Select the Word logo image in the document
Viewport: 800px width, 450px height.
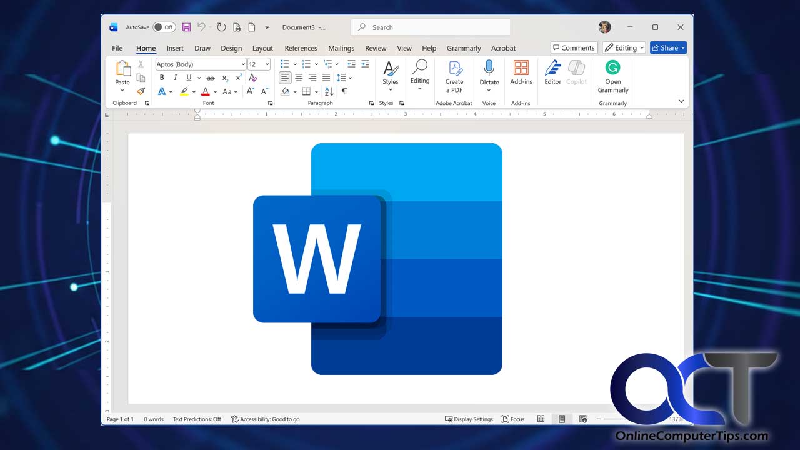[x=377, y=259]
